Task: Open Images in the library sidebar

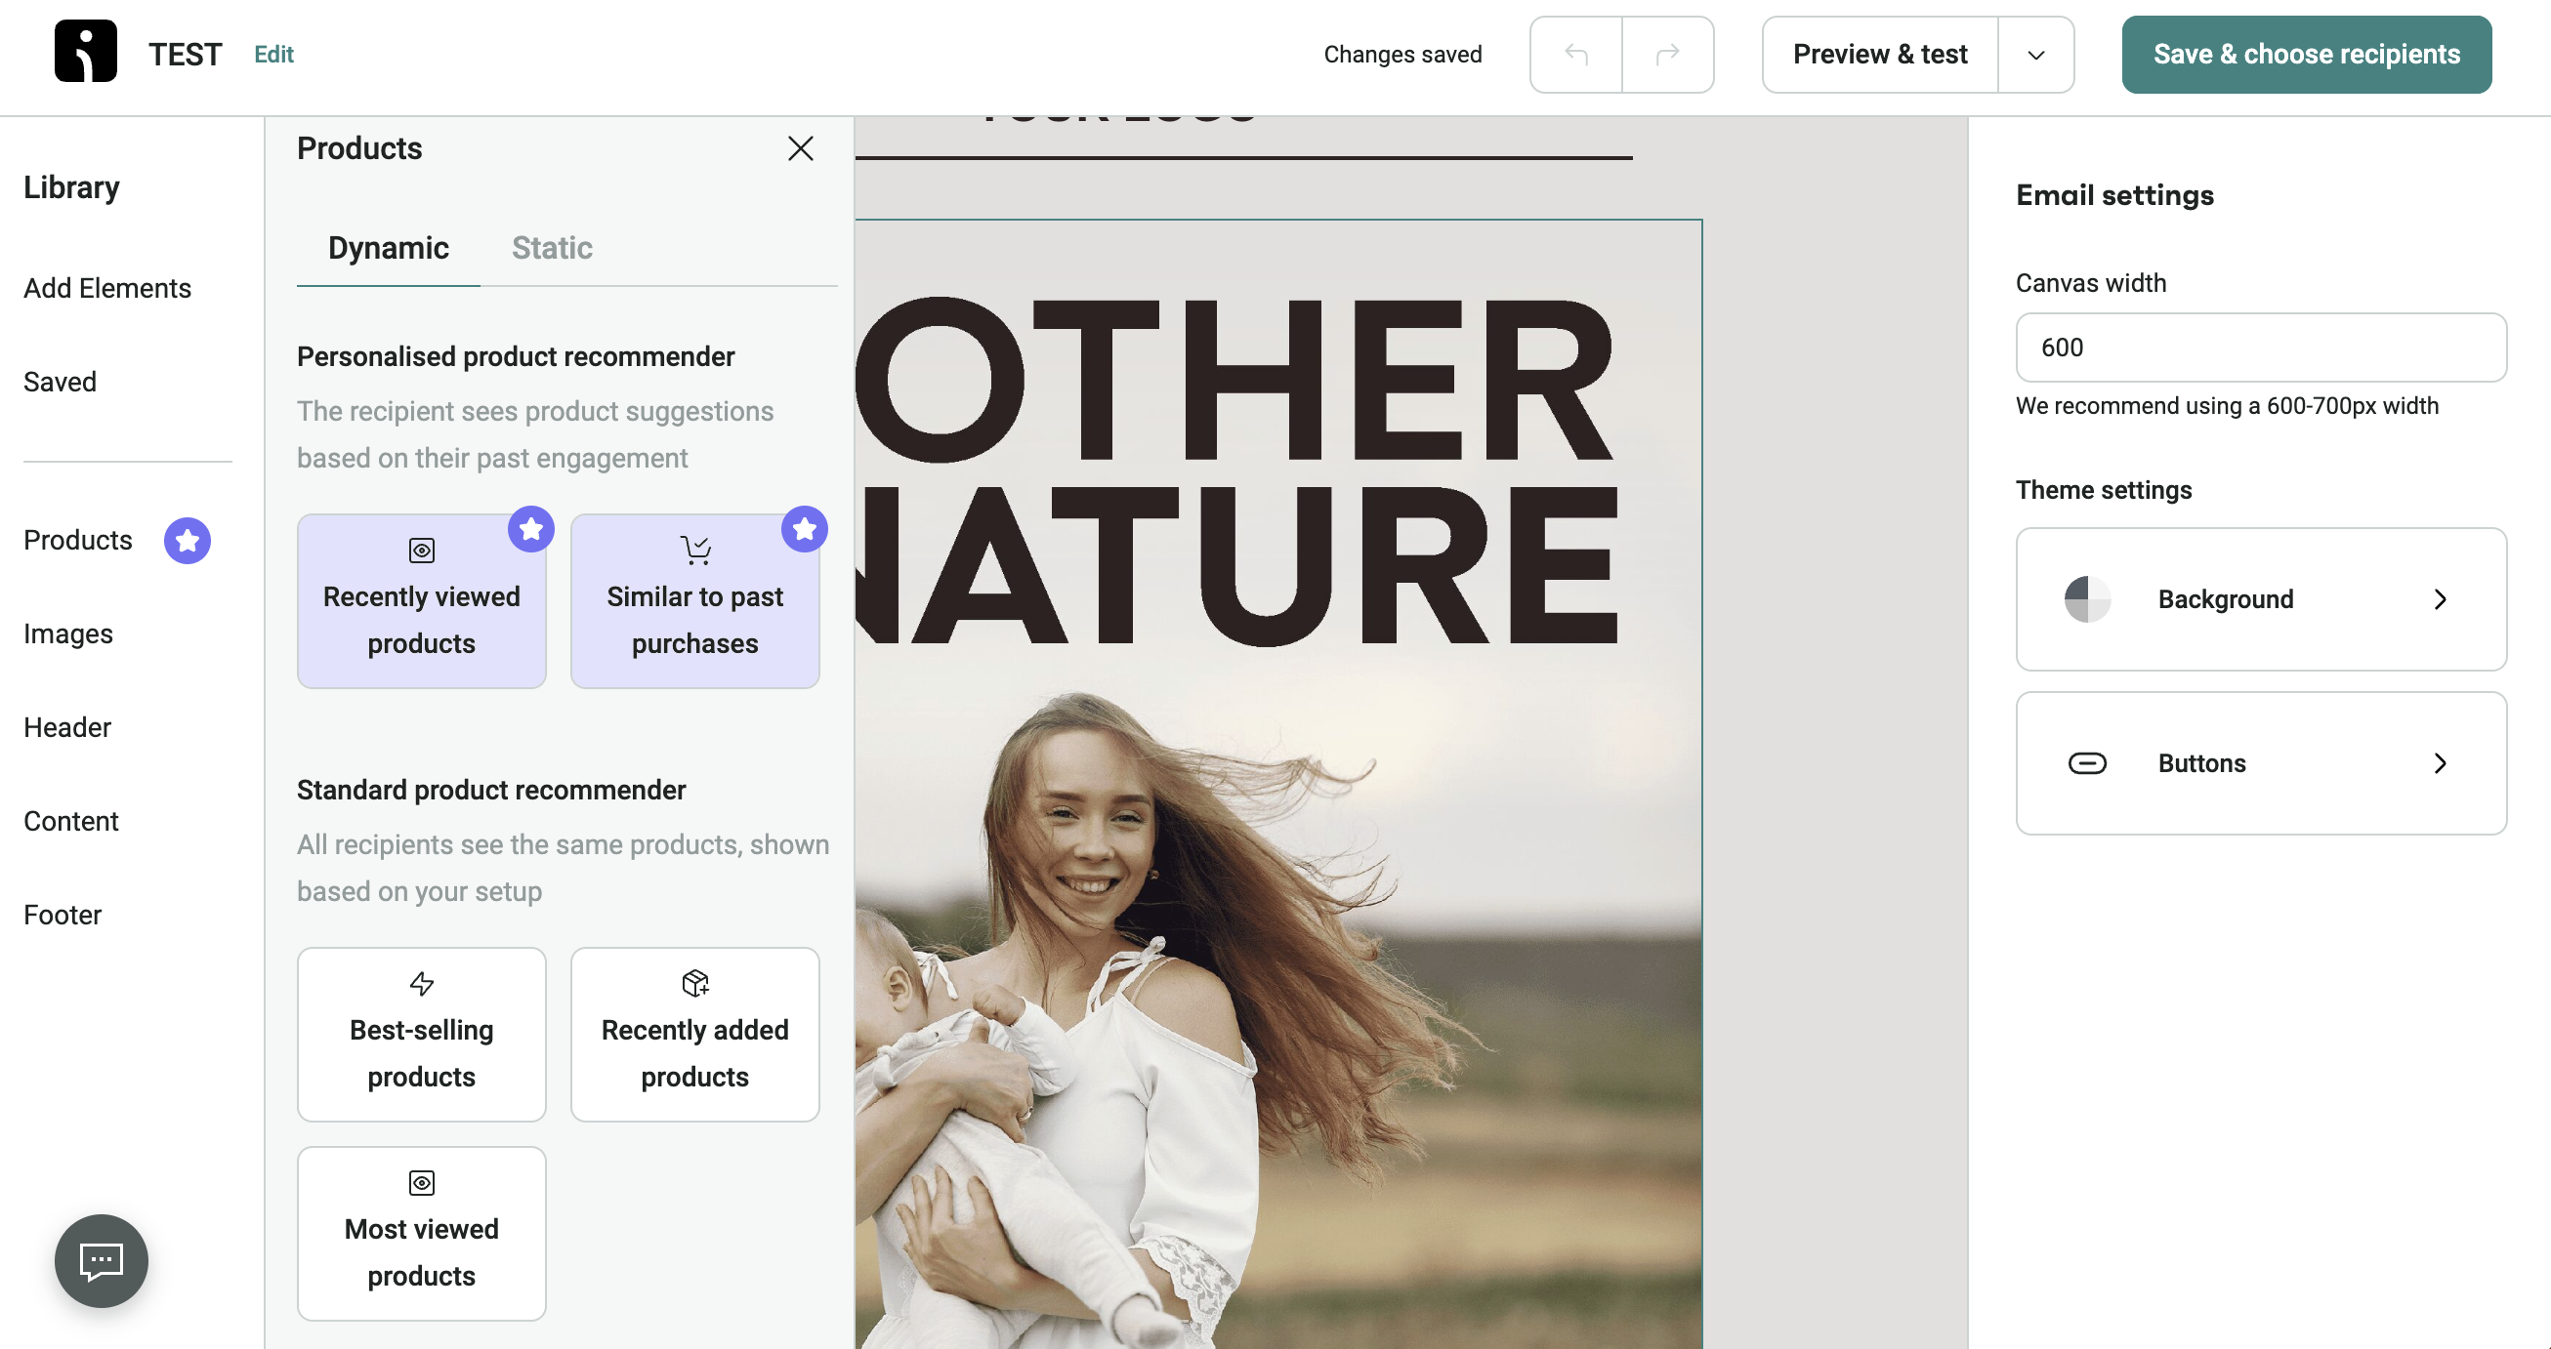Action: point(67,634)
